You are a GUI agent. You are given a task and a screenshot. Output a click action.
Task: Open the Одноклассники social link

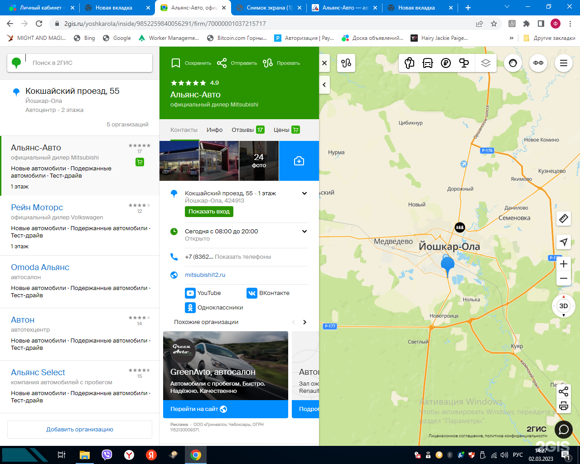(x=214, y=308)
